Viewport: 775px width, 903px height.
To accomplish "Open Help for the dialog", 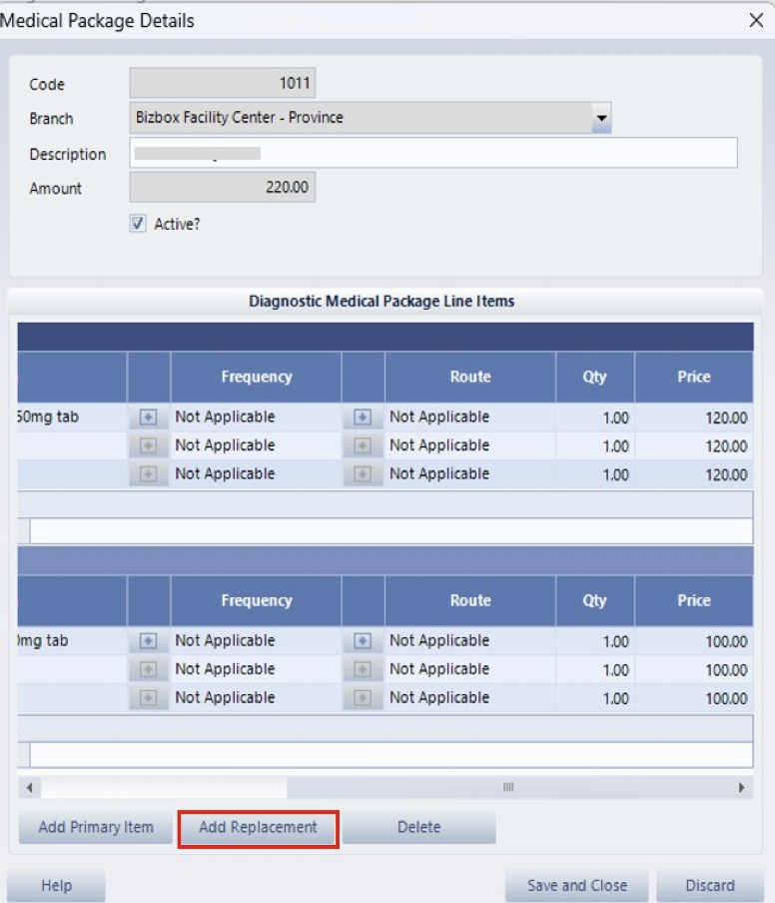I will coord(57,885).
